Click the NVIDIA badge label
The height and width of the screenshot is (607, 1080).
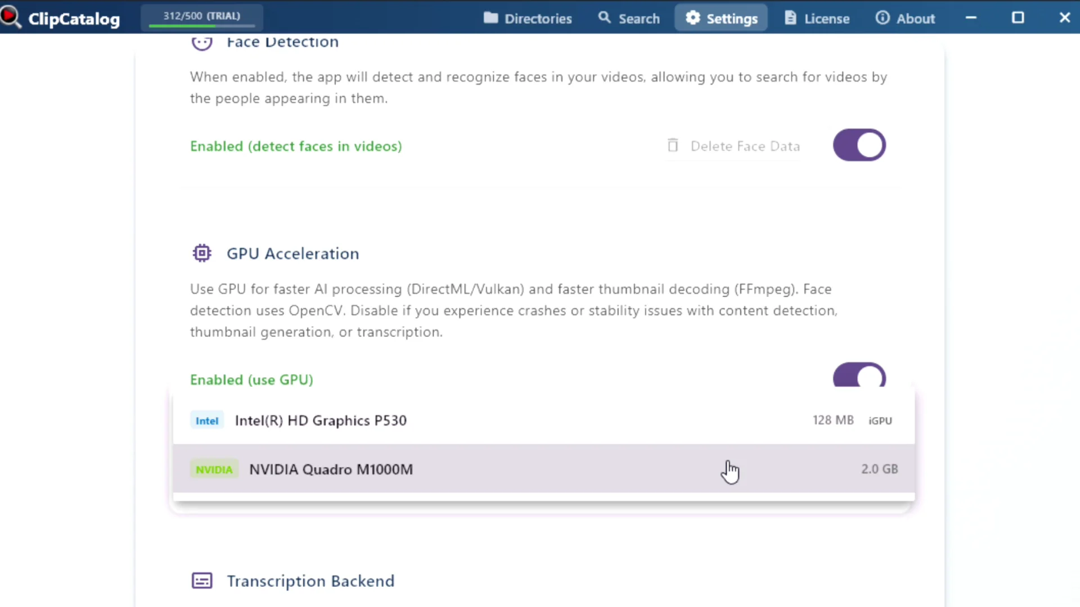tap(214, 469)
